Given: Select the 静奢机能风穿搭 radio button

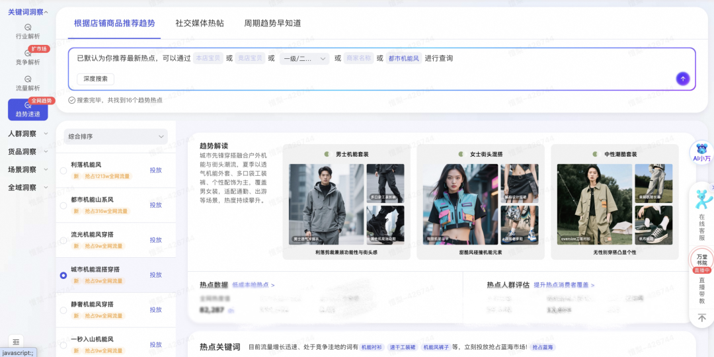Looking at the screenshot, I should 63,310.
